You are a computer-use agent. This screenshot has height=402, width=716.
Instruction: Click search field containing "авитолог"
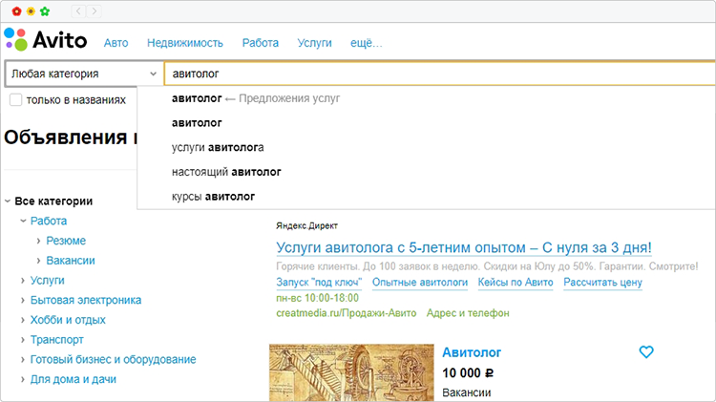(440, 74)
